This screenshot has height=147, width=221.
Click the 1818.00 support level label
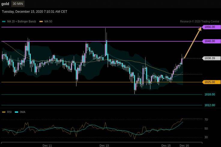(210, 94)
